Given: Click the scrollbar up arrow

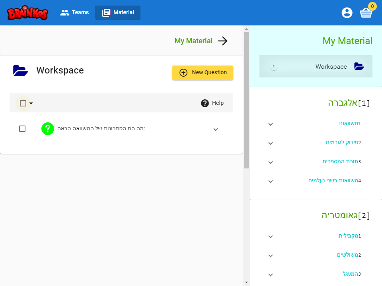Looking at the screenshot, I should point(246,29).
